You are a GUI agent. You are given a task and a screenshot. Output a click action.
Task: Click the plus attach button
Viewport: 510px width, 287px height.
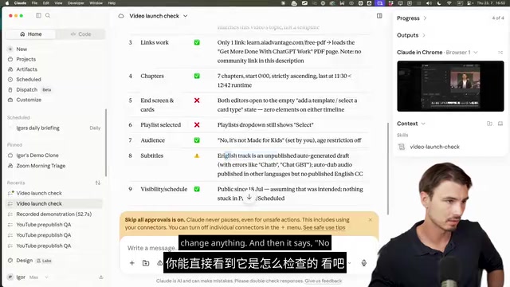coord(131,263)
